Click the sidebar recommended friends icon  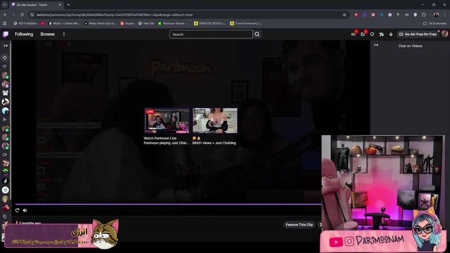(5, 119)
